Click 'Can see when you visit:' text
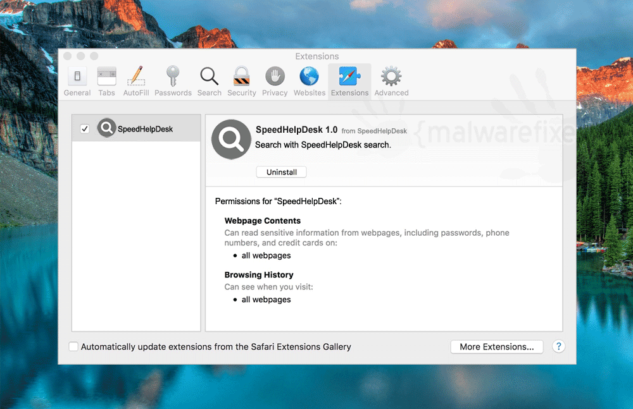The image size is (633, 409). [x=268, y=287]
